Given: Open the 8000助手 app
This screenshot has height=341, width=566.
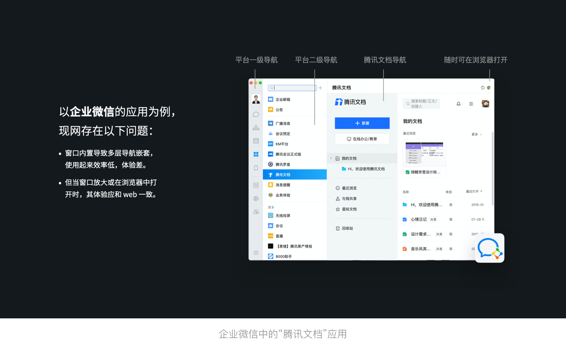Looking at the screenshot, I should click(x=295, y=256).
